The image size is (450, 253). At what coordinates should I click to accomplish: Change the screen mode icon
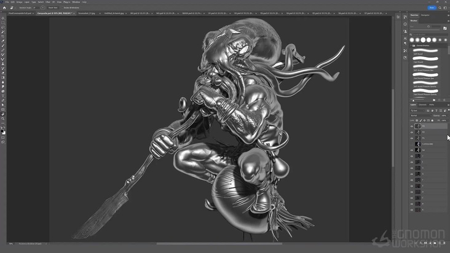click(3, 142)
